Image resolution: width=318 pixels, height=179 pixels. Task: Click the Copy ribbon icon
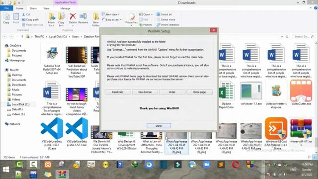[x=6, y=18]
